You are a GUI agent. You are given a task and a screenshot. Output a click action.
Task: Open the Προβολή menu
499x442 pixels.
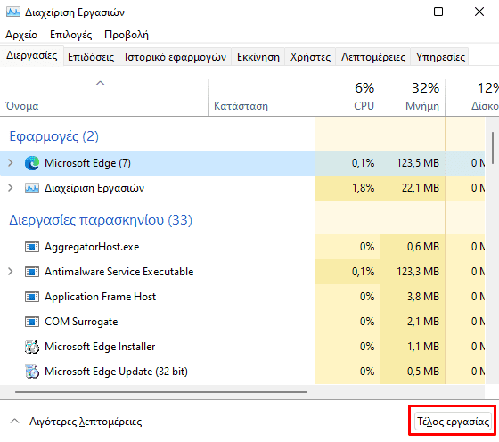(127, 35)
